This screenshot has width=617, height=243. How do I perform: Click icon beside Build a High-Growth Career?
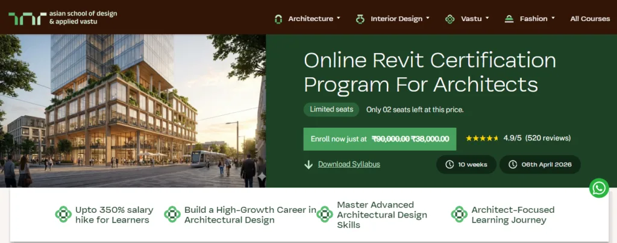click(x=172, y=214)
